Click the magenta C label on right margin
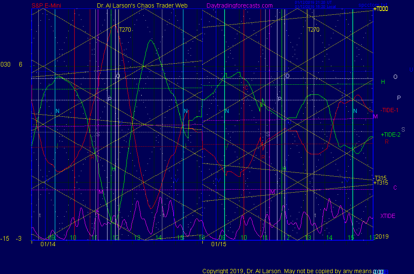Viewport: 414px width, 274px height. 395,188
